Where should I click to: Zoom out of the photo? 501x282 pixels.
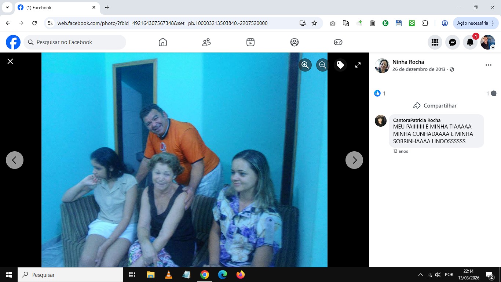(322, 65)
